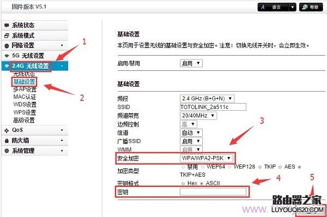Click the SSID input field
The width and height of the screenshot is (327, 217).
(213, 107)
